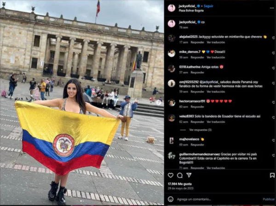Open Plaza Bolivar Bogota location link
Image resolution: width=276 pixels, height=206 pixels.
[191, 11]
